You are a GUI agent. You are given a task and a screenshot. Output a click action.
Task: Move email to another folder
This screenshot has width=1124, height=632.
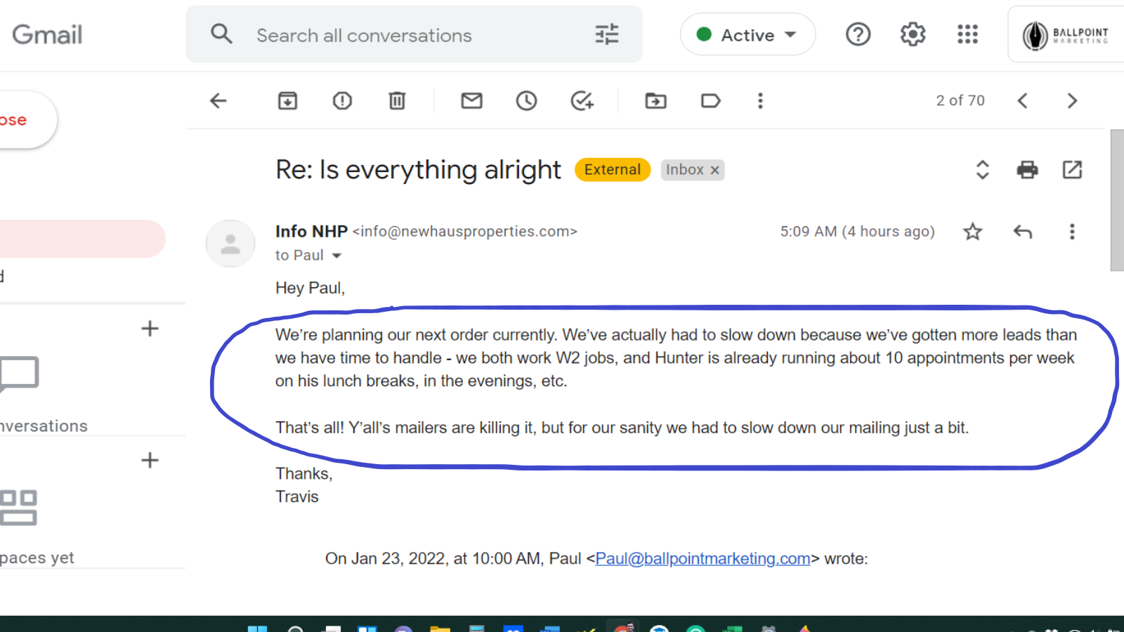click(655, 101)
